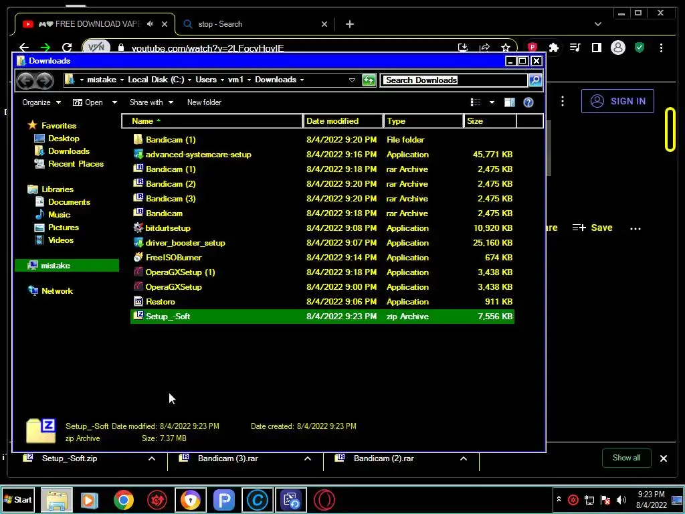Viewport: 685px width, 514px height.
Task: Toggle the browser side panel icon
Action: tap(596, 48)
